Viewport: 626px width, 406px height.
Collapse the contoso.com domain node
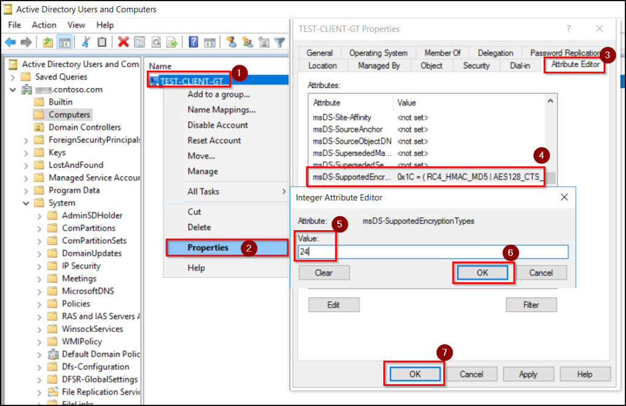click(13, 89)
